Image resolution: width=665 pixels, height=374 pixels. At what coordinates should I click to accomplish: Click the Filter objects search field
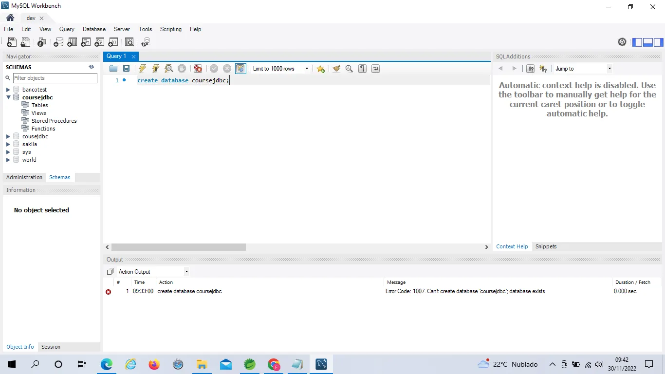click(55, 78)
